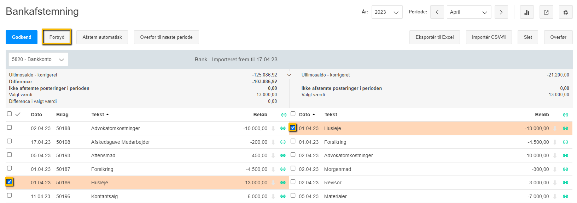Click the Importér CSV-fil button
Screen dimensions: 577x203
(489, 37)
